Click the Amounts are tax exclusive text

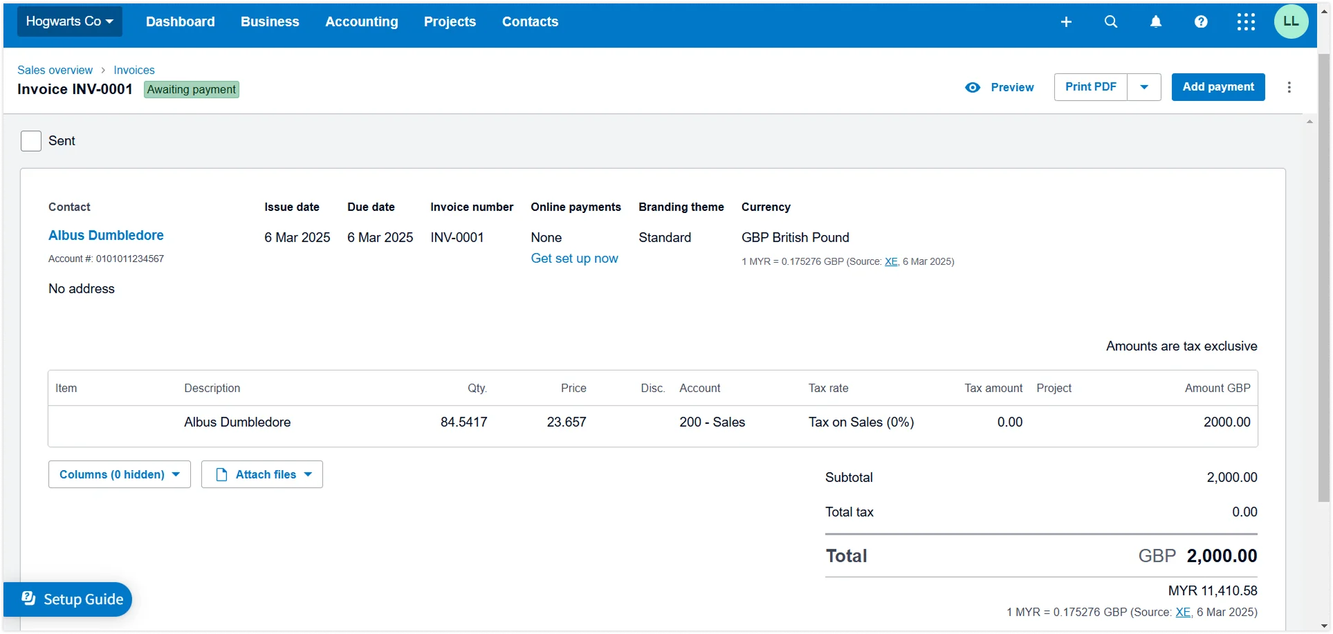click(x=1182, y=346)
